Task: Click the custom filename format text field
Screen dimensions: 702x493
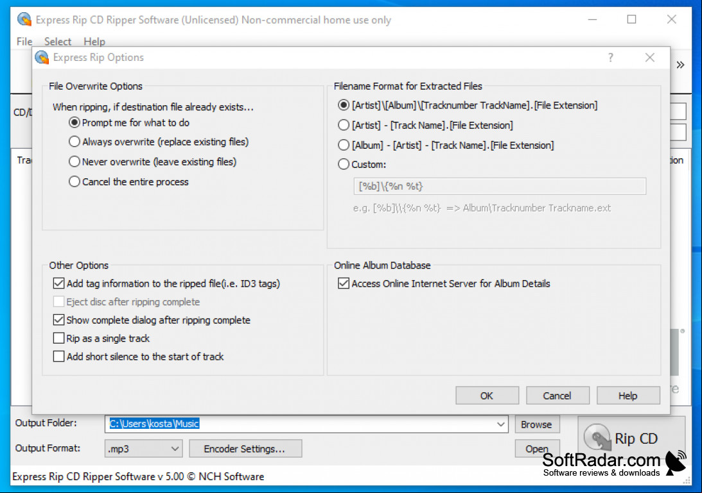Action: pos(500,186)
